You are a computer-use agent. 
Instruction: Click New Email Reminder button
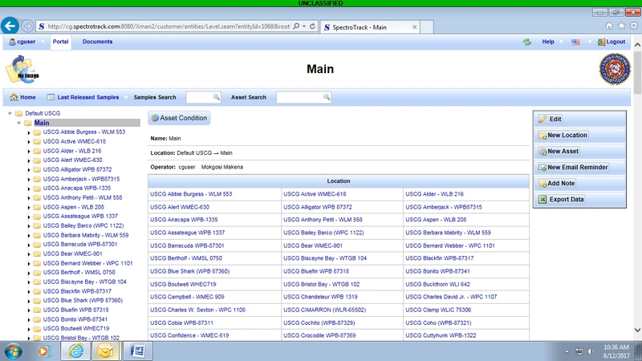tap(573, 167)
